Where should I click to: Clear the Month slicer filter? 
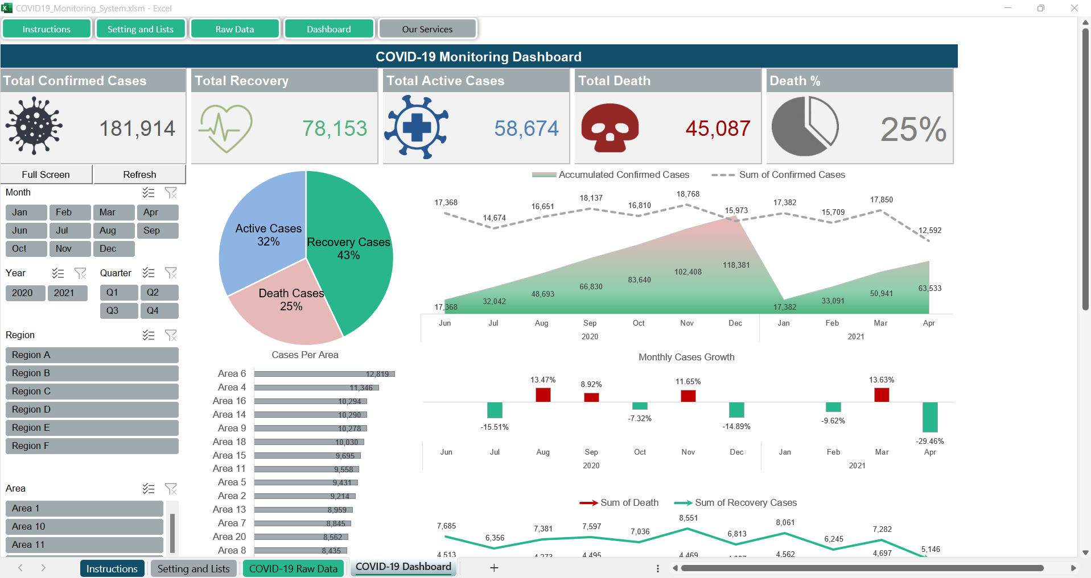point(171,193)
